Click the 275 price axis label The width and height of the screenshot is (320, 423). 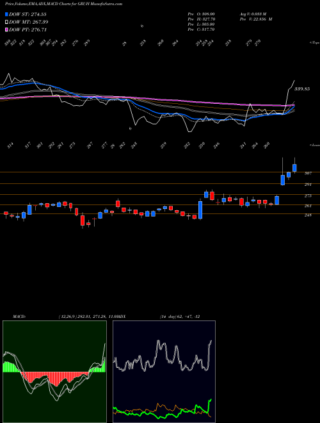click(308, 196)
